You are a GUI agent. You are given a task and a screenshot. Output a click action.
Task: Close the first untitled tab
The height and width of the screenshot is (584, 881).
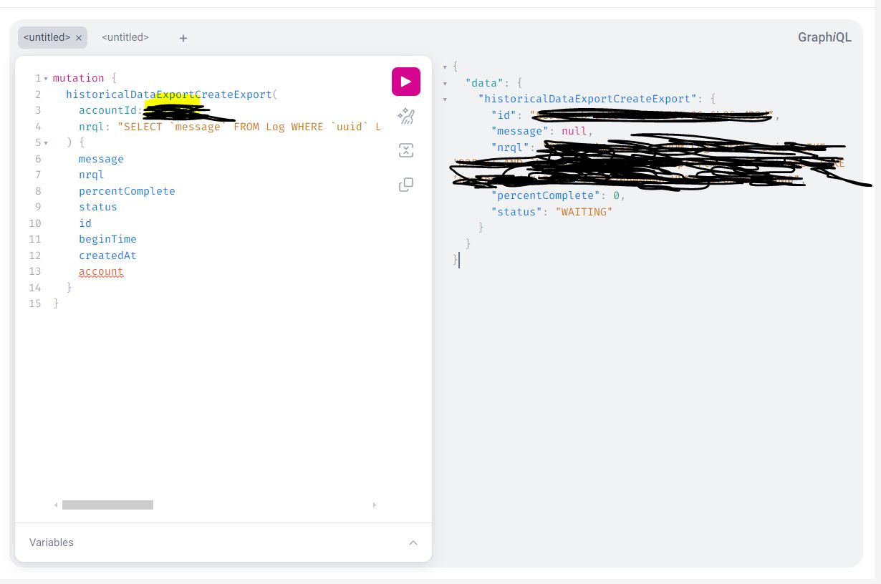(79, 37)
